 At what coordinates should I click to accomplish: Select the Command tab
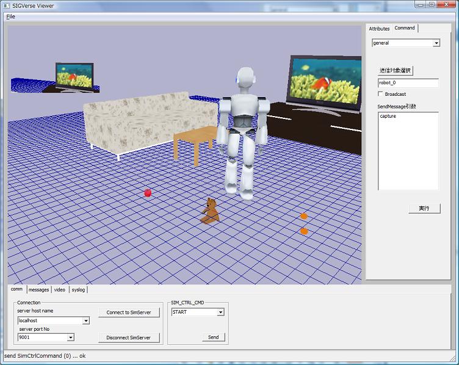tap(405, 28)
